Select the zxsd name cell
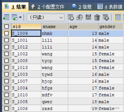Image resolution: width=124 pixels, height=112 pixels. (55, 108)
